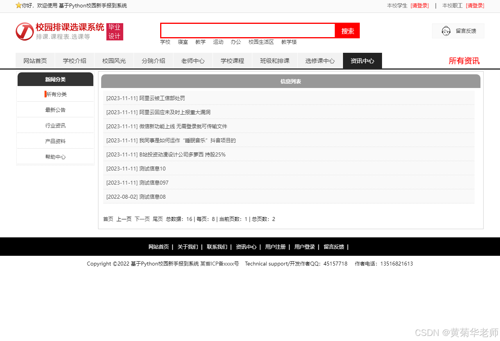Open the article 阿里云被工信部处罚
This screenshot has width=500, height=341.
162,98
